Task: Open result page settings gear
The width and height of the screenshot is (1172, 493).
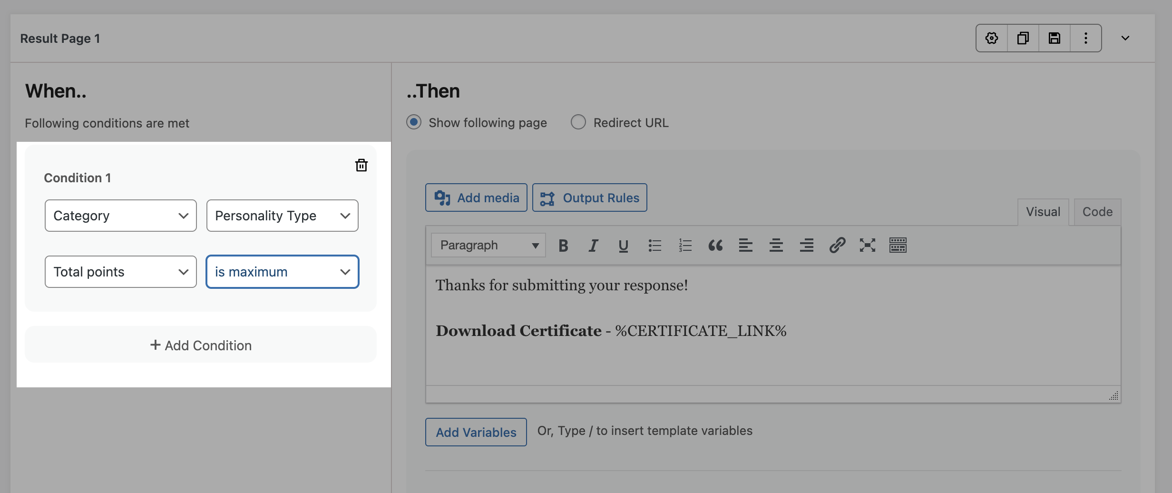Action: [x=991, y=38]
